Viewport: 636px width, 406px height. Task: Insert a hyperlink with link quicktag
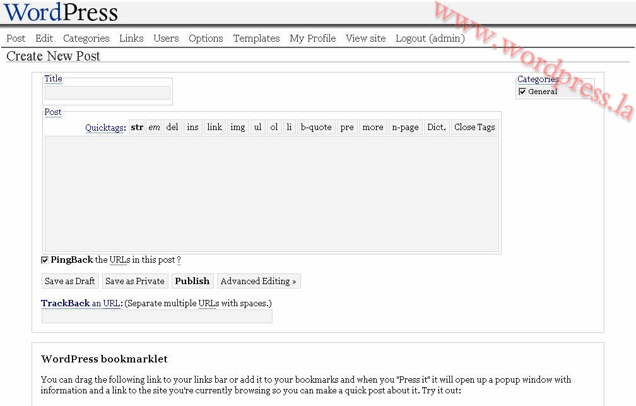point(215,127)
